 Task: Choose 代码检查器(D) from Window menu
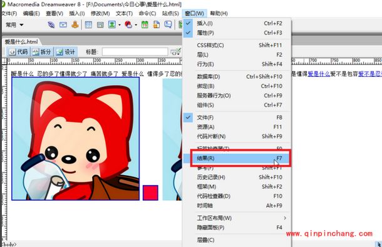[237, 196]
